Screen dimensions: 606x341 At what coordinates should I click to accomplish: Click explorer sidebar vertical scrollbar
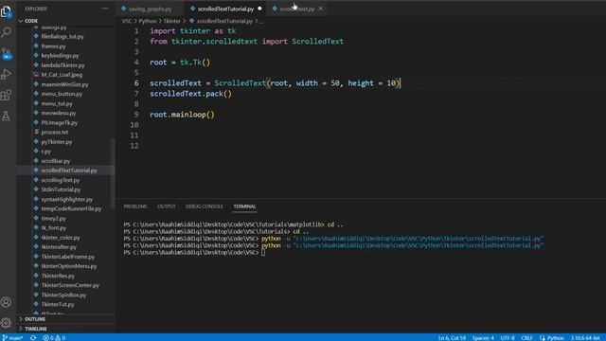point(113,172)
